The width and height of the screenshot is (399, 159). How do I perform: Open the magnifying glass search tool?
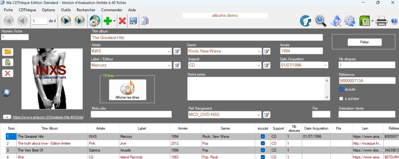point(320,21)
